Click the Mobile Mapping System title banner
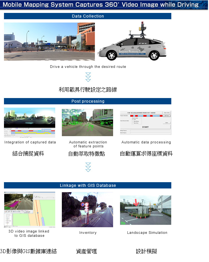The image size is (209, 262). (x=104, y=5)
